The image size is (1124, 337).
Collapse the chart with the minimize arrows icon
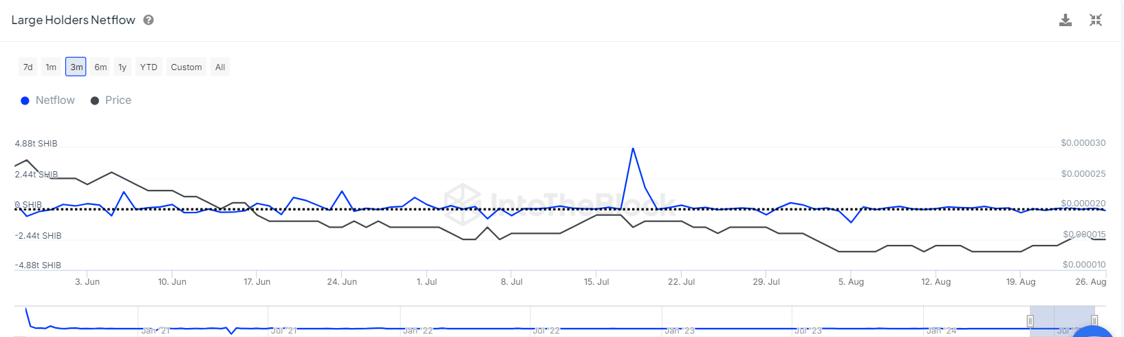(1096, 20)
